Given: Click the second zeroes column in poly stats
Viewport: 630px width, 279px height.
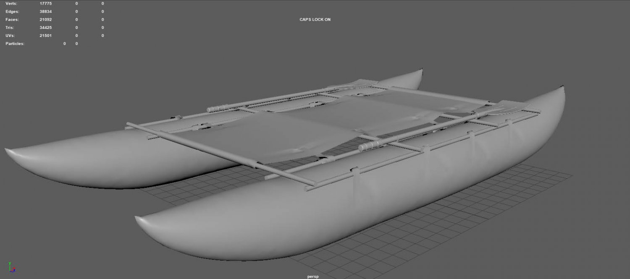Looking at the screenshot, I should click(x=102, y=19).
